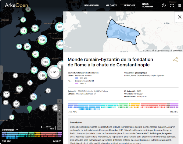Click the ArkeOpen logo
183x144 pixels.
(16, 5)
